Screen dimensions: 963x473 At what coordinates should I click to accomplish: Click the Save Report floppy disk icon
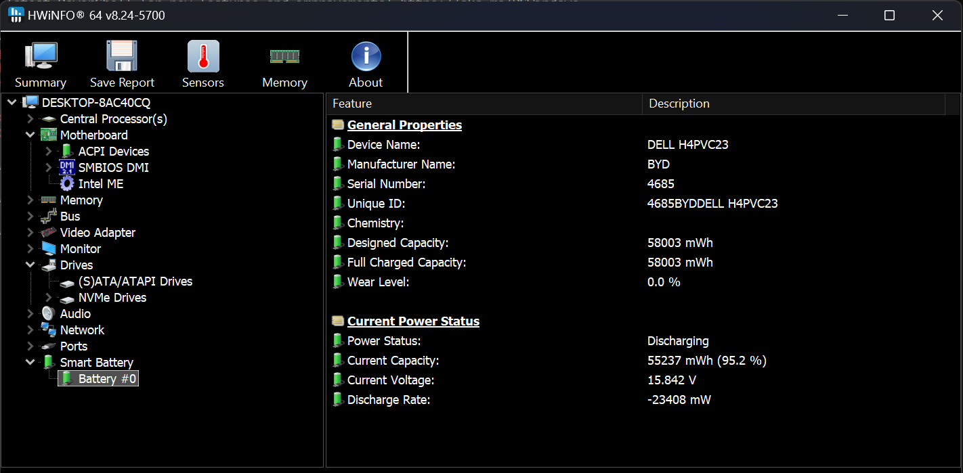point(122,55)
